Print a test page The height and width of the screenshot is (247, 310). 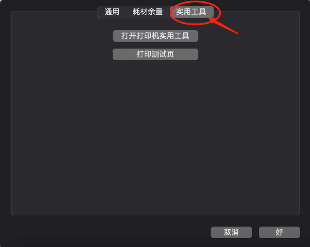pos(155,54)
